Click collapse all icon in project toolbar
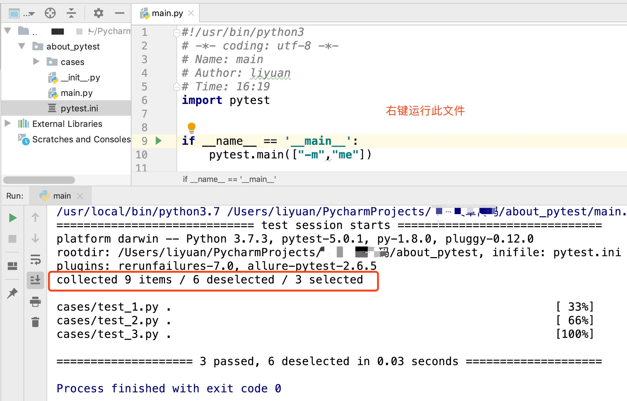This screenshot has width=627, height=401. pos(71,13)
